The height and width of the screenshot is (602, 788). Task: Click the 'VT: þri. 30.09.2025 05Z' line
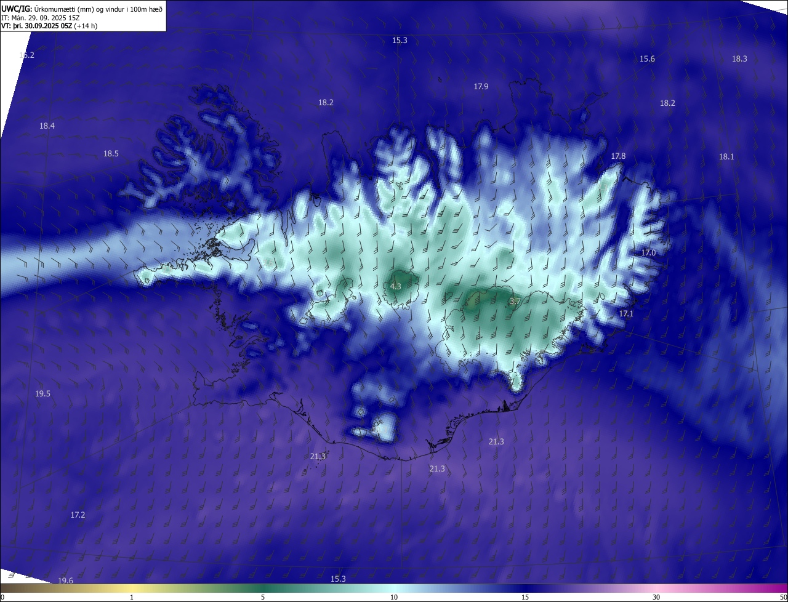(49, 26)
